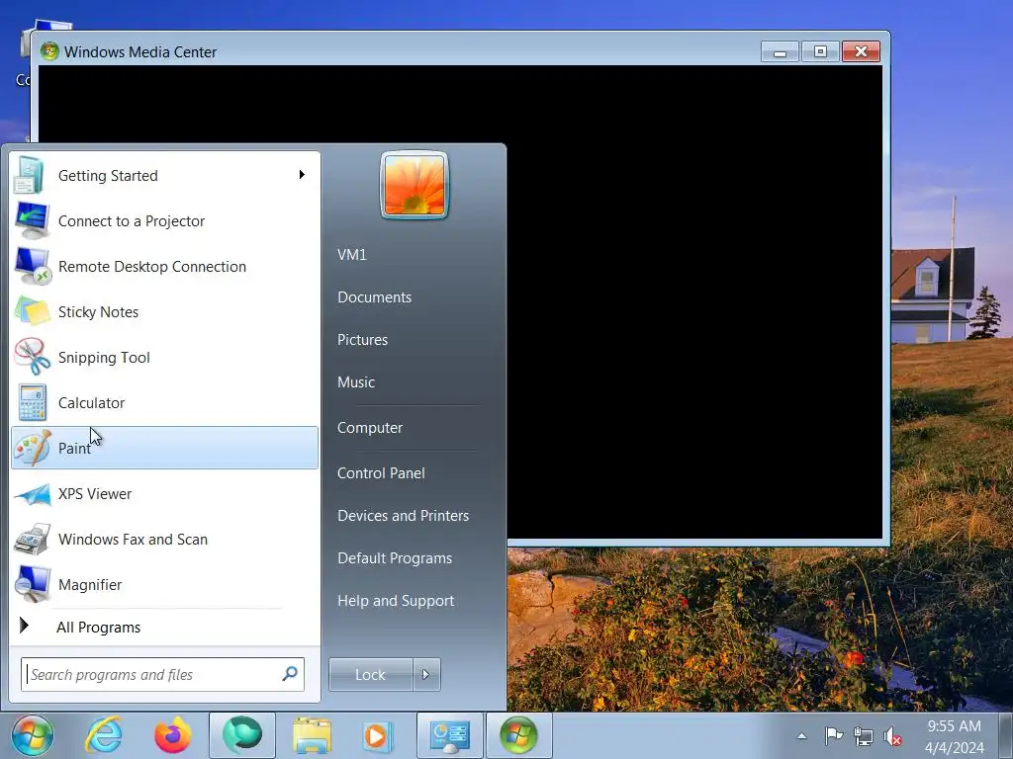
Task: Open Internet Explorer from the taskbar
Action: point(104,735)
